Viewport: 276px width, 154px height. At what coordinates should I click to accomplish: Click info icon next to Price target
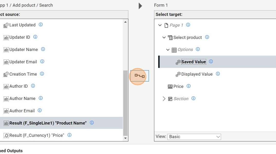(x=188, y=86)
